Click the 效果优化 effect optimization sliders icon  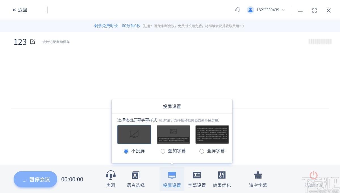(x=222, y=175)
